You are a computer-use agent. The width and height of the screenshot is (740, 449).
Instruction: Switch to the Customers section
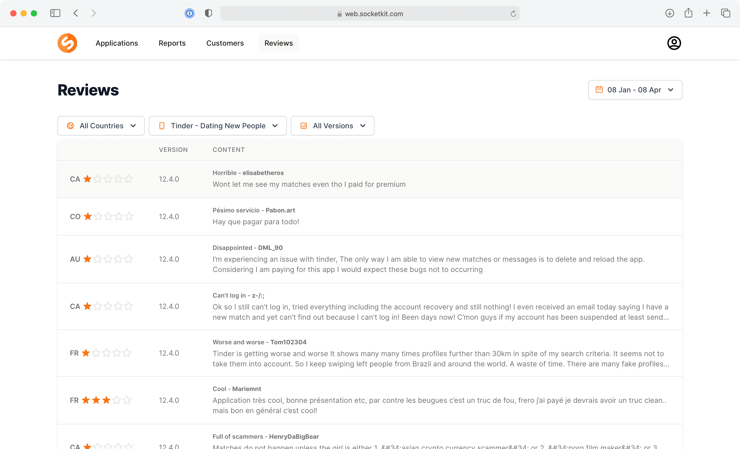click(225, 43)
